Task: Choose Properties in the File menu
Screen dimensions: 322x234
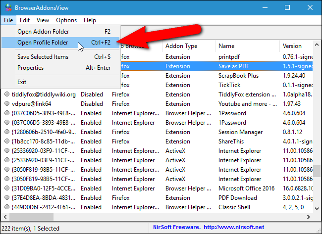Action: click(60, 68)
